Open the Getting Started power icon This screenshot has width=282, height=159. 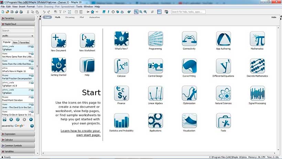click(x=58, y=65)
